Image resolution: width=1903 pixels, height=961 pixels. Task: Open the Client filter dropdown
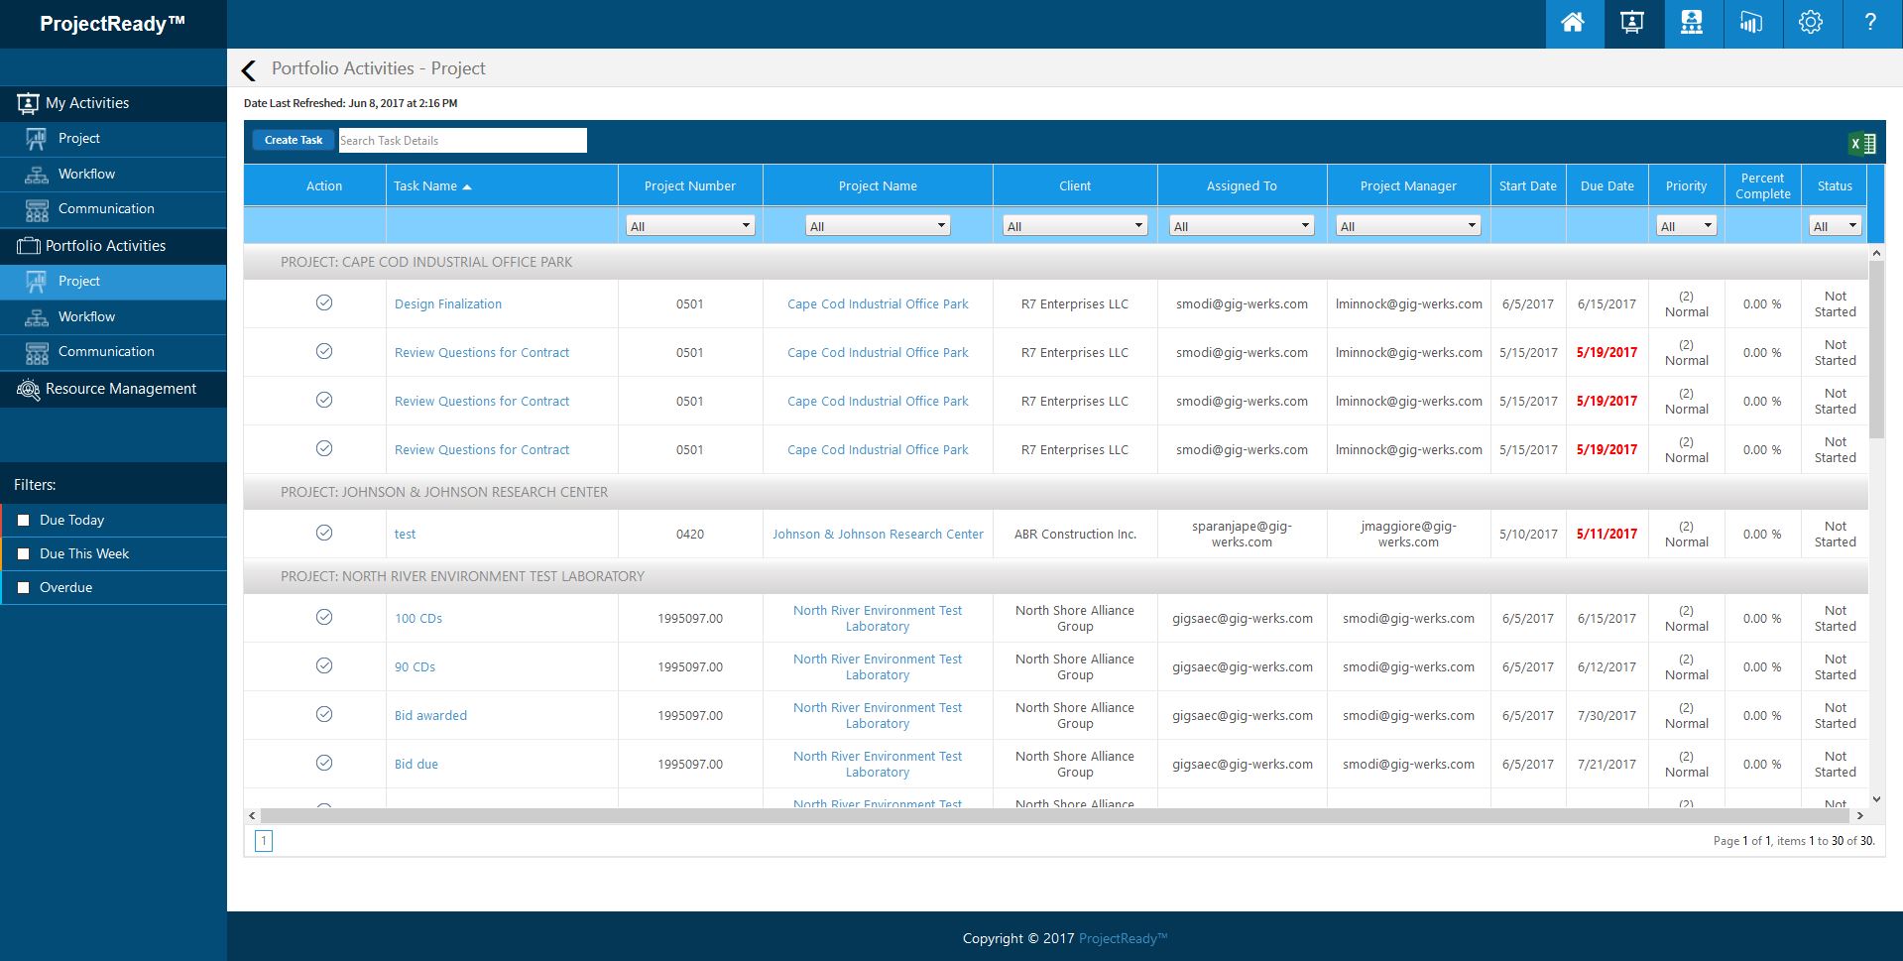pyautogui.click(x=1073, y=225)
